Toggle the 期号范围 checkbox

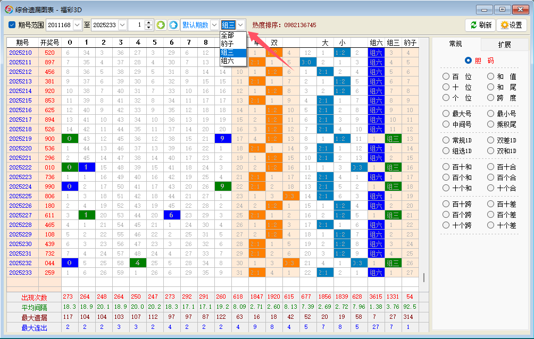click(12, 25)
